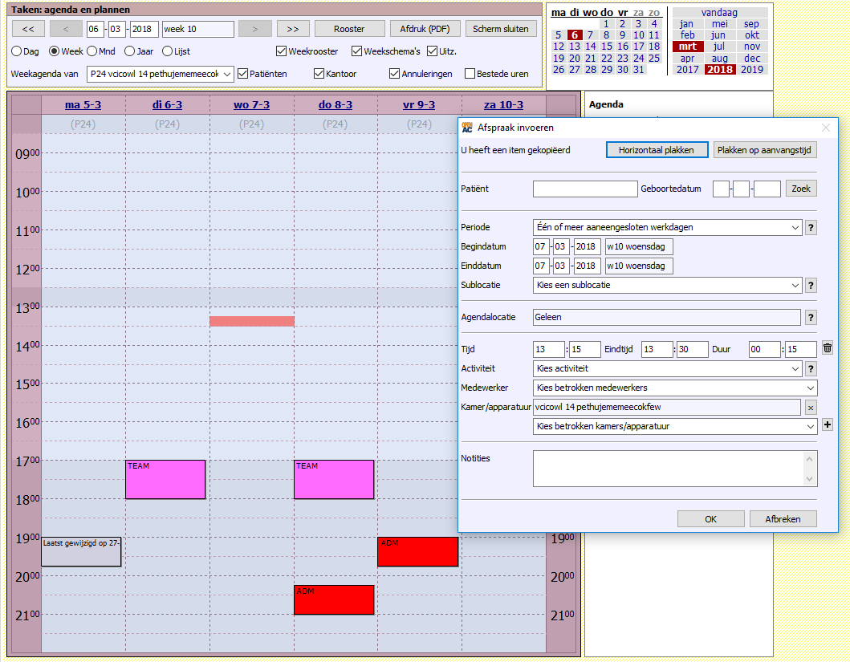The height and width of the screenshot is (662, 850).
Task: Remove the selected Kamer/apparatuur entry with x
Action: 810,408
